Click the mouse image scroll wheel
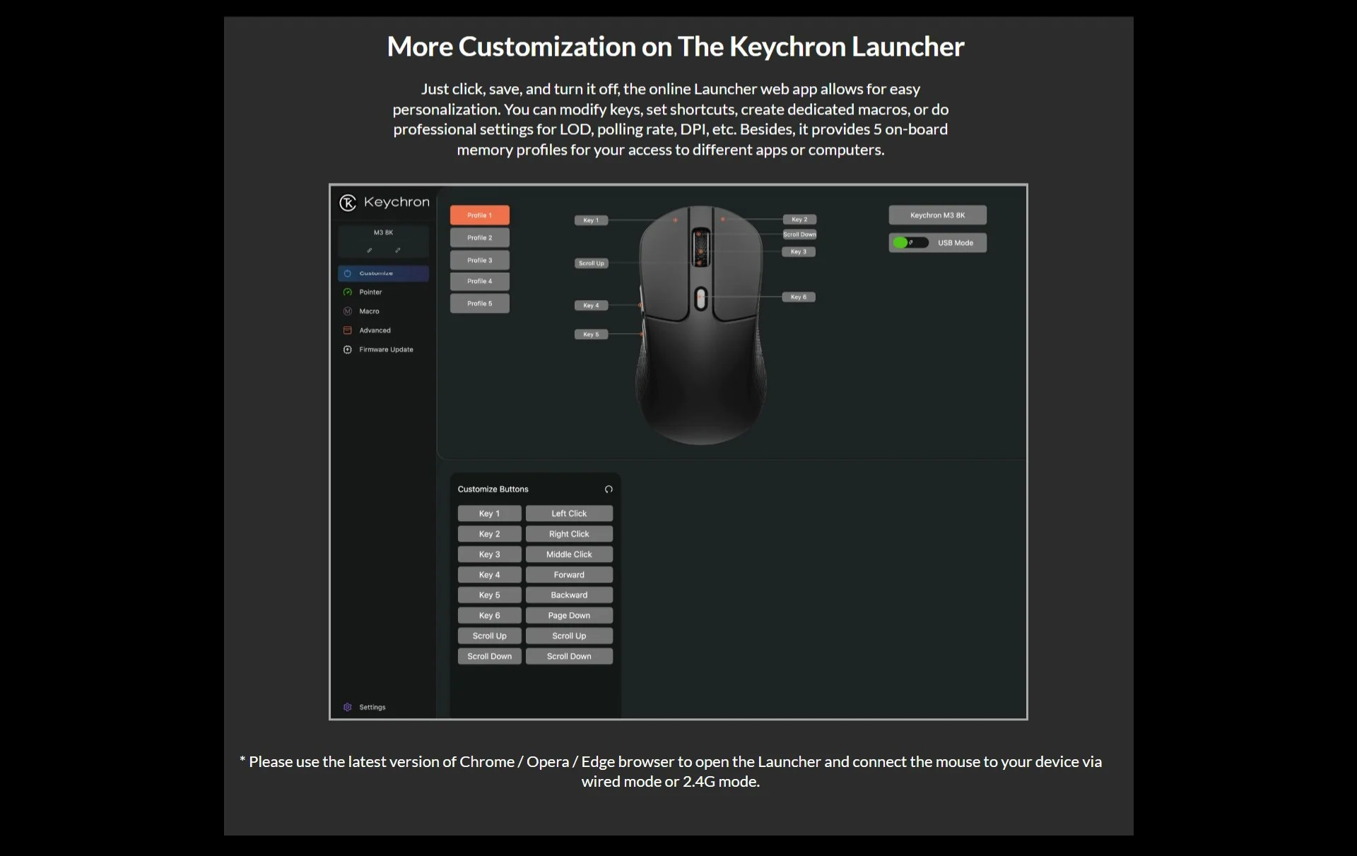1357x856 pixels. click(700, 248)
